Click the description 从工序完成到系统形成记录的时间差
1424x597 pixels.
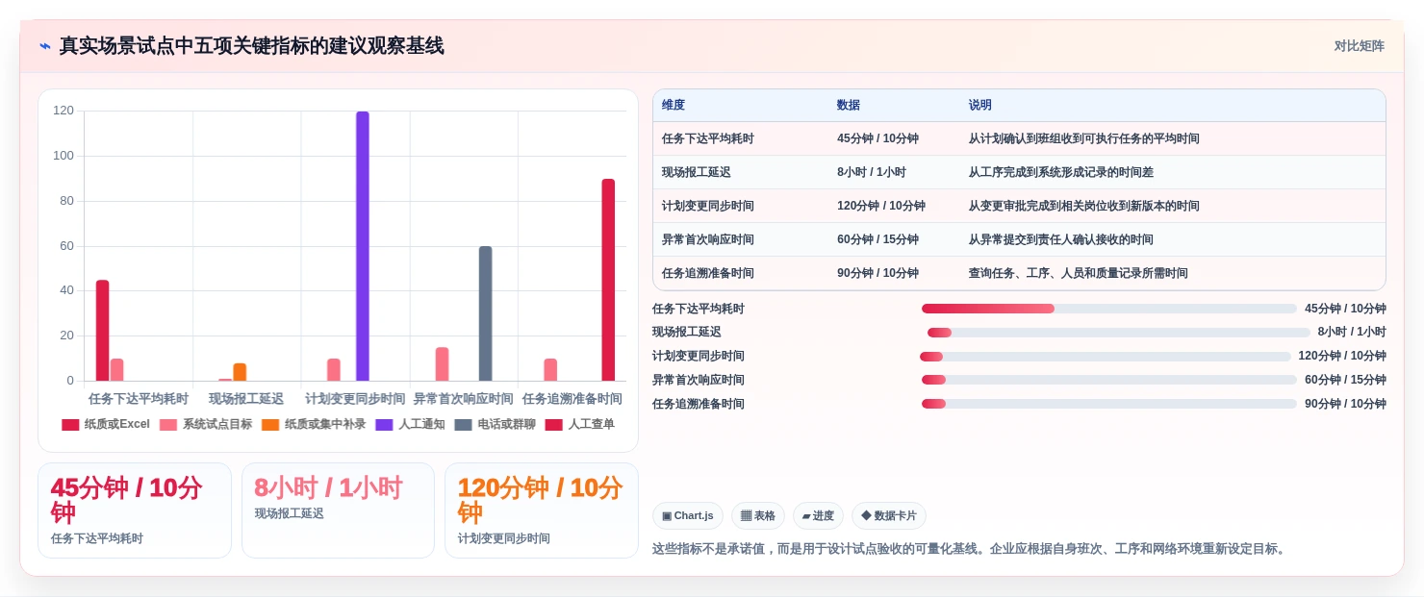pos(1061,172)
